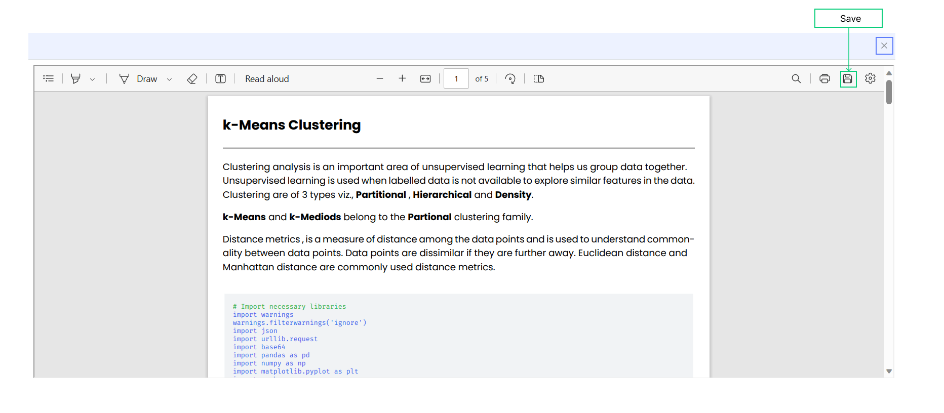Activate the Draw tool

pyautogui.click(x=138, y=79)
